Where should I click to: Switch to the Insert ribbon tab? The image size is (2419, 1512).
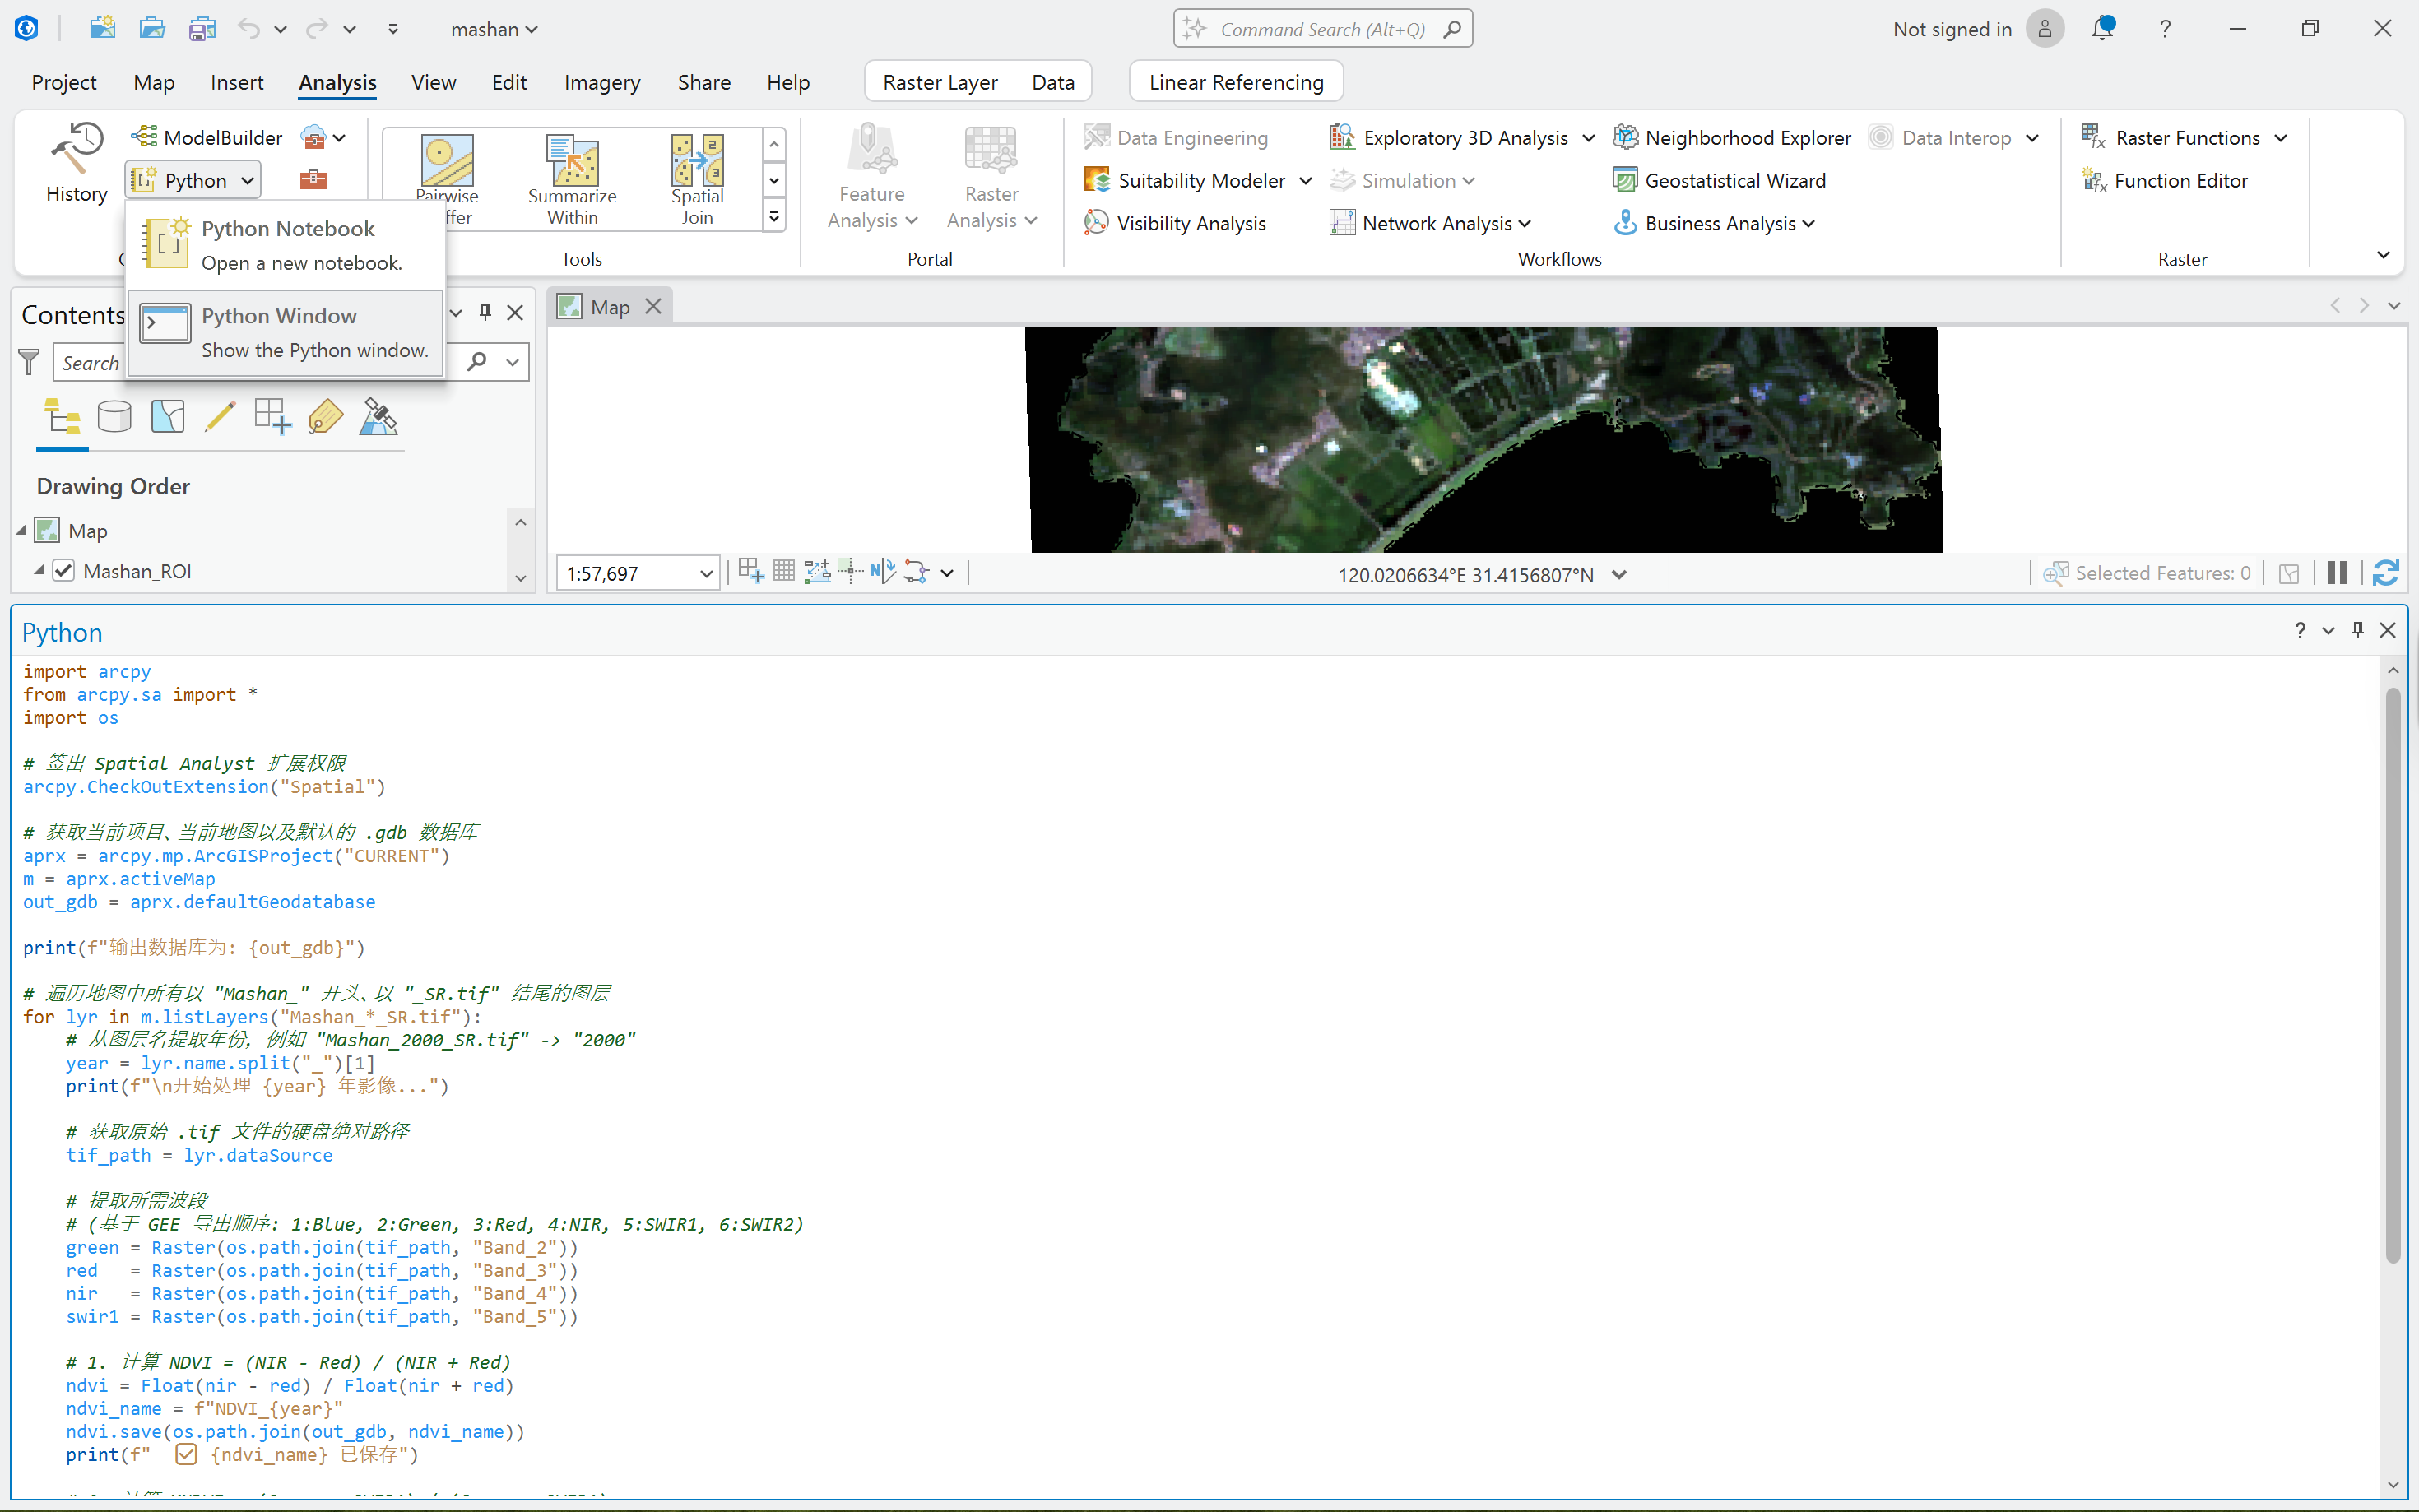[237, 82]
